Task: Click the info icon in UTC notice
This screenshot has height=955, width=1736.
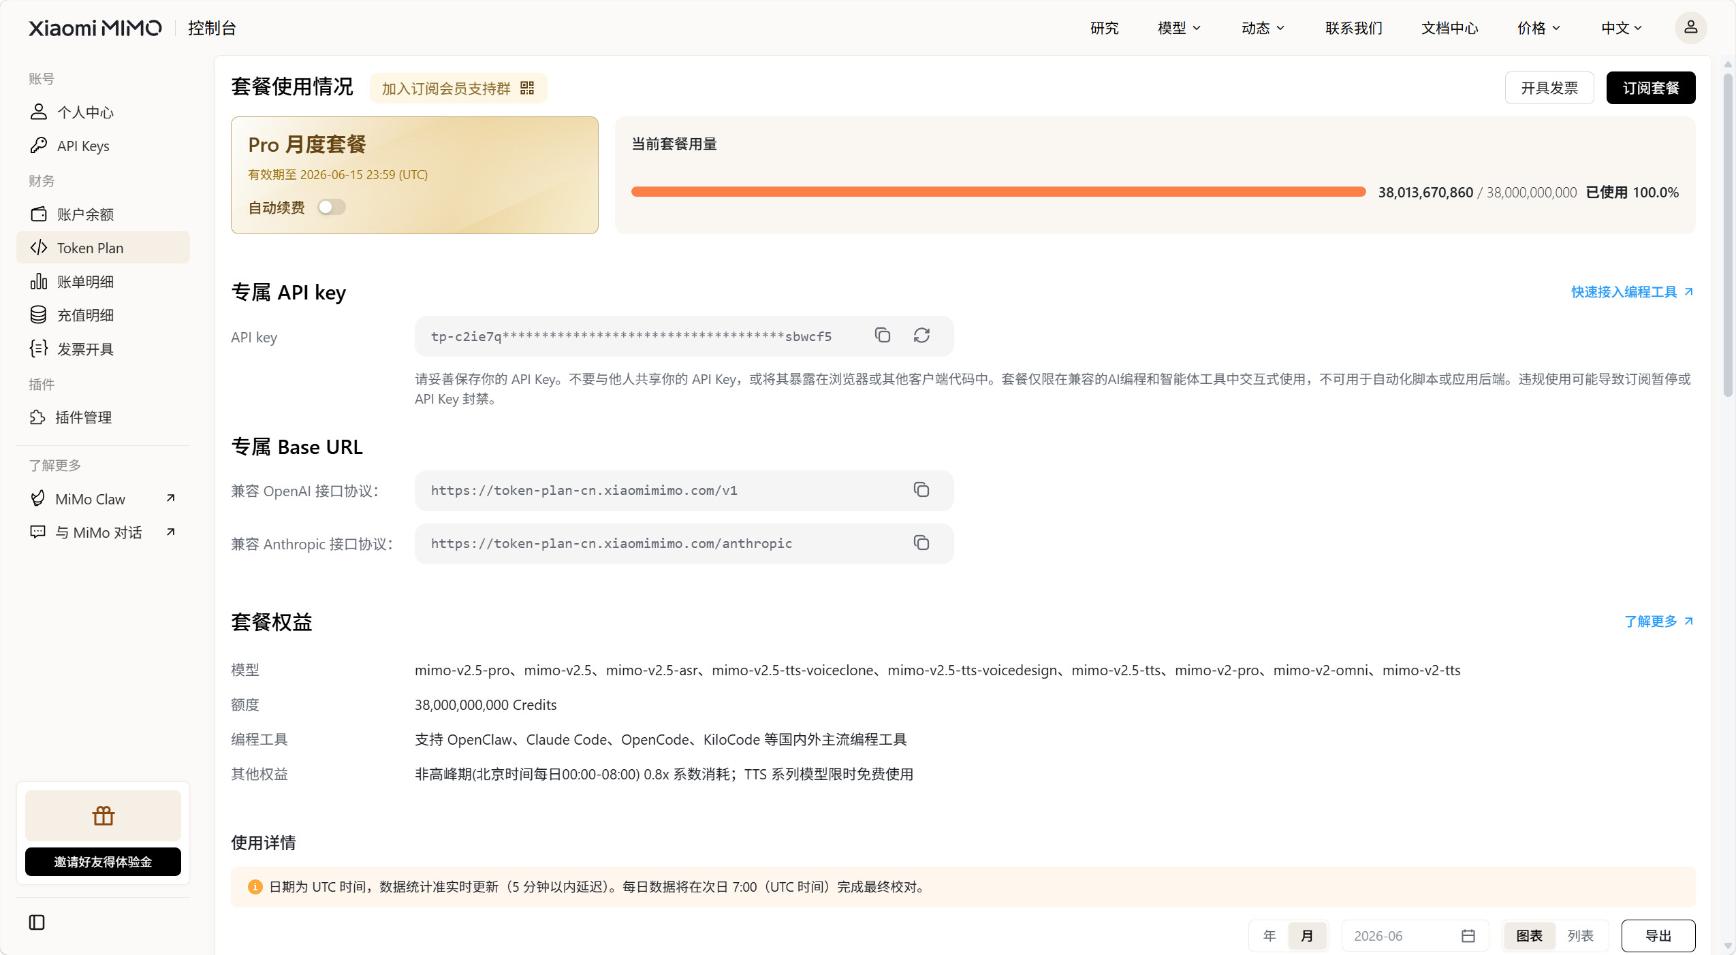Action: (255, 887)
